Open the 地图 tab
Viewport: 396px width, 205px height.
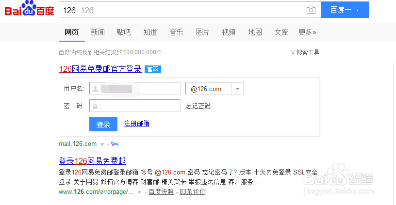click(255, 32)
